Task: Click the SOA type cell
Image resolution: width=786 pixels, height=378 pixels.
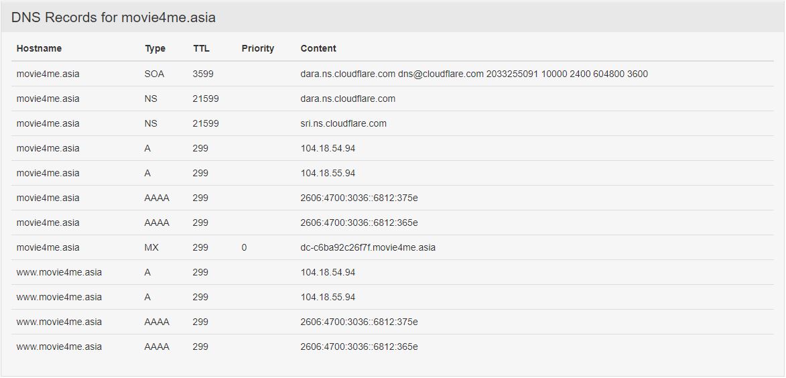Action: (154, 74)
